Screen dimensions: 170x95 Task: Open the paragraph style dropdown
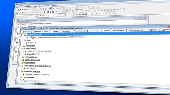click(x=36, y=16)
